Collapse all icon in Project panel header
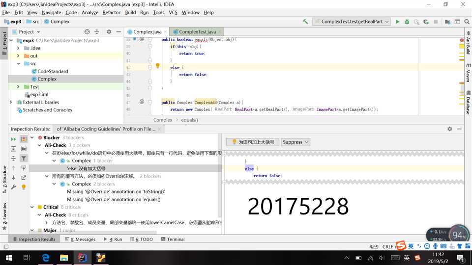Screen dimensions: 472x265 click(x=97, y=31)
